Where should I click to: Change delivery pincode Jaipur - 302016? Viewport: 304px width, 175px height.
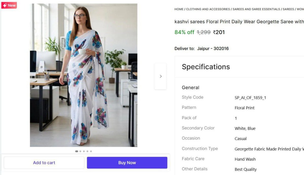(213, 49)
